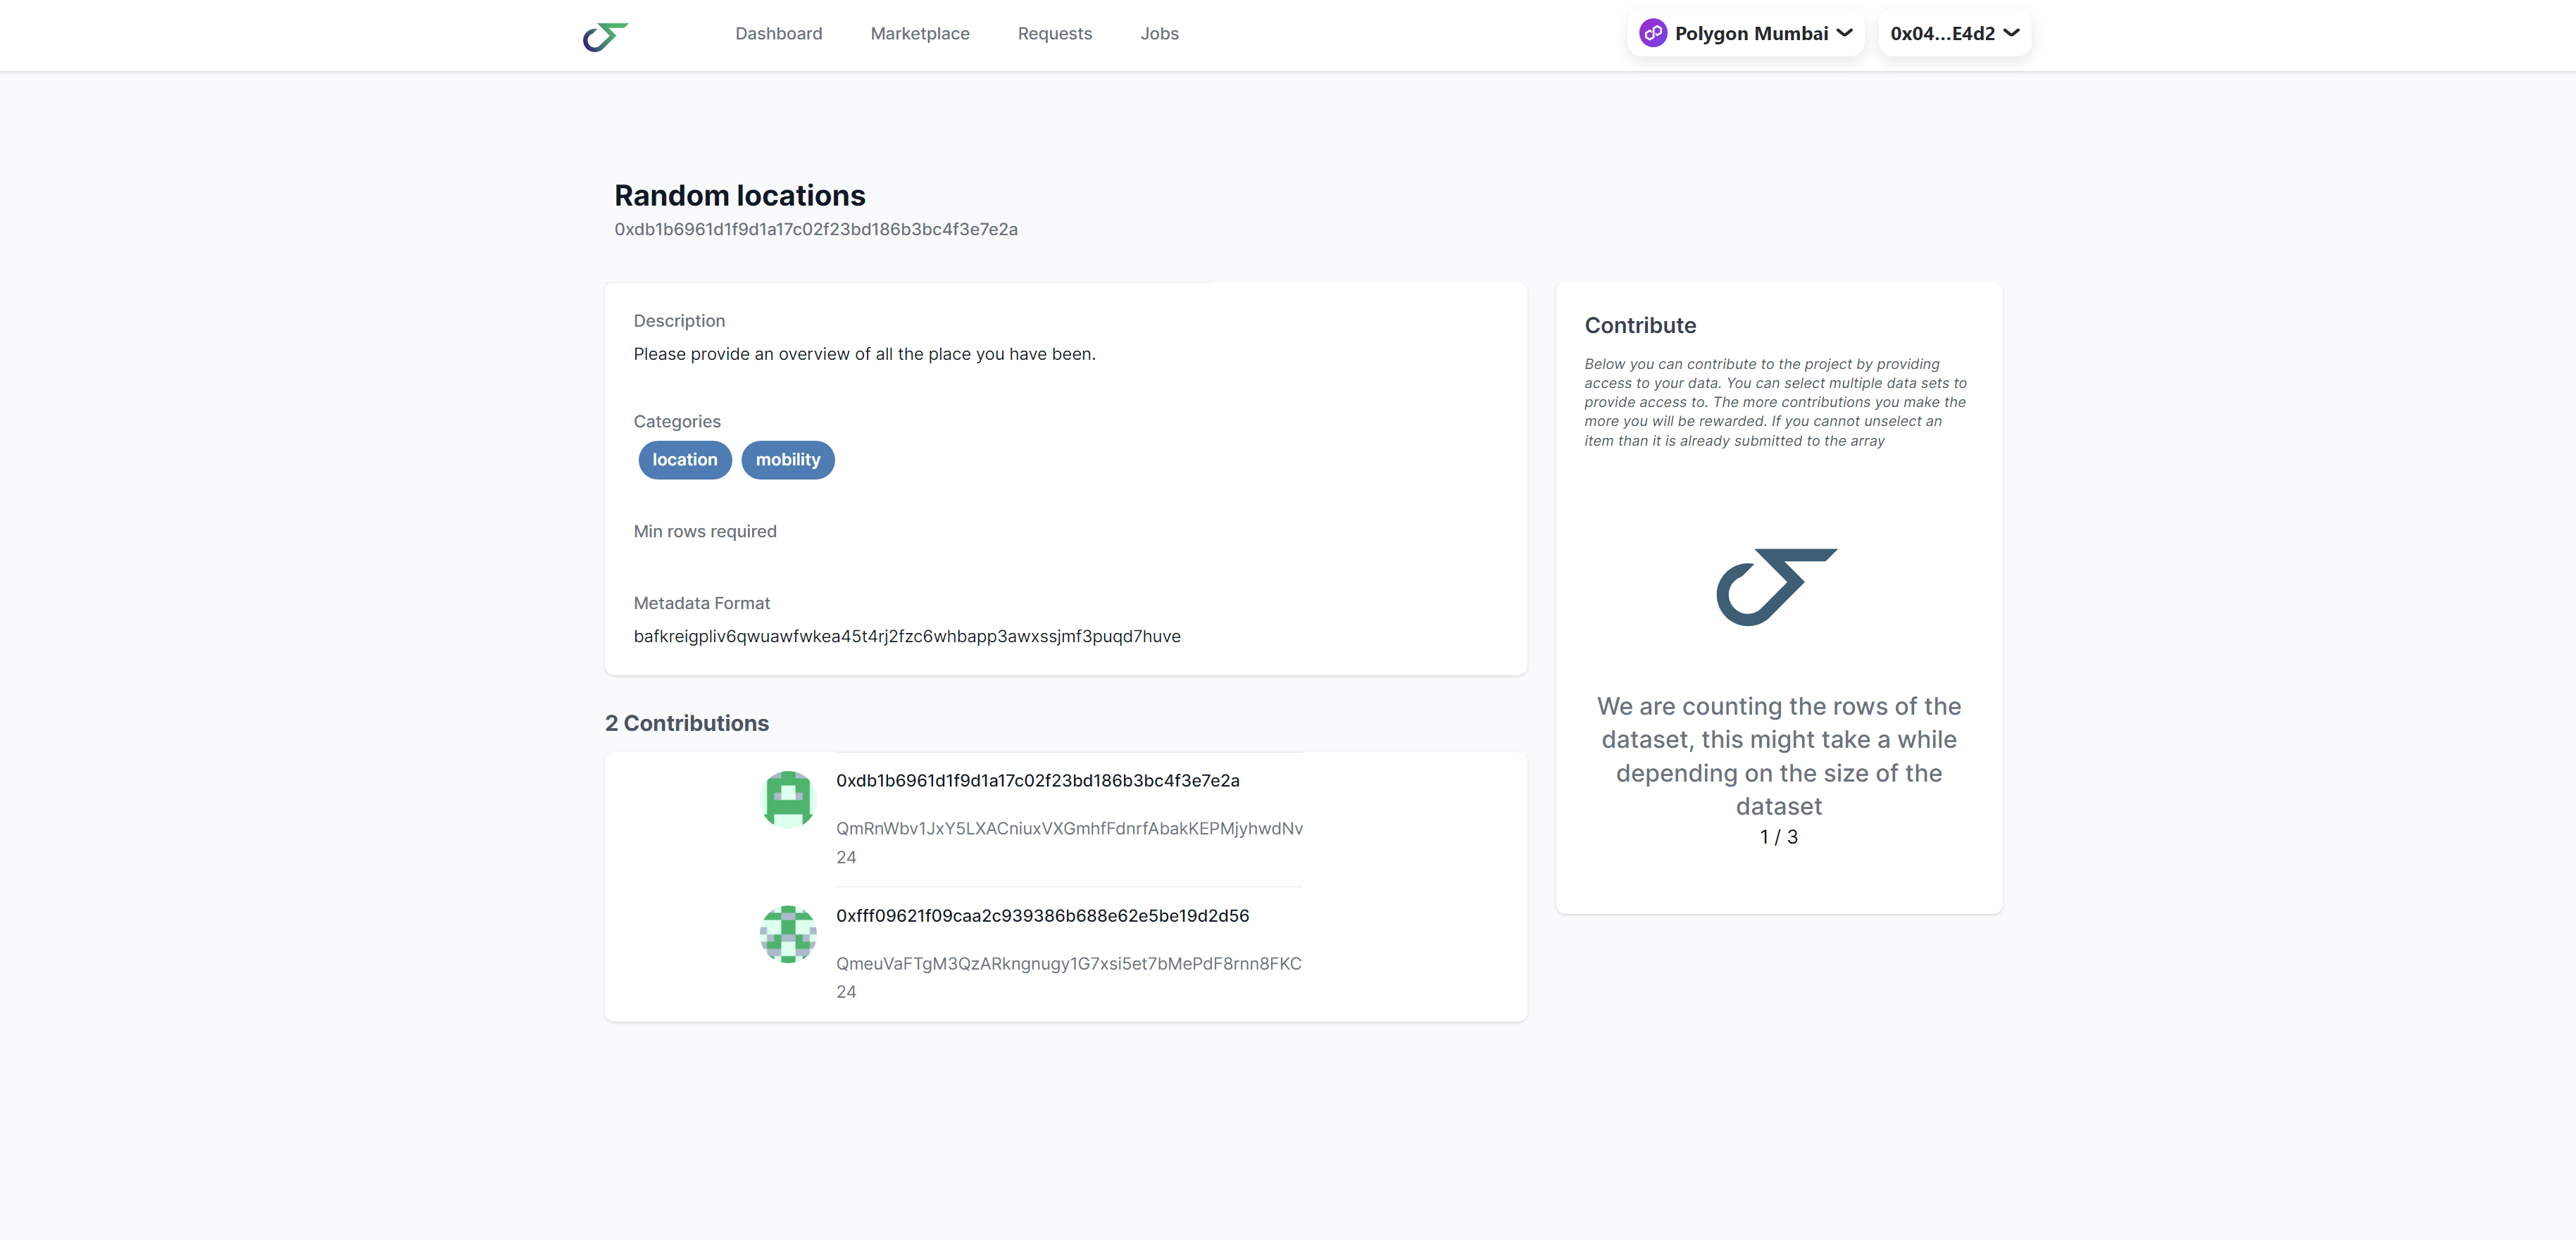Click the project address under Random locations
2576x1240 pixels.
pos(815,229)
